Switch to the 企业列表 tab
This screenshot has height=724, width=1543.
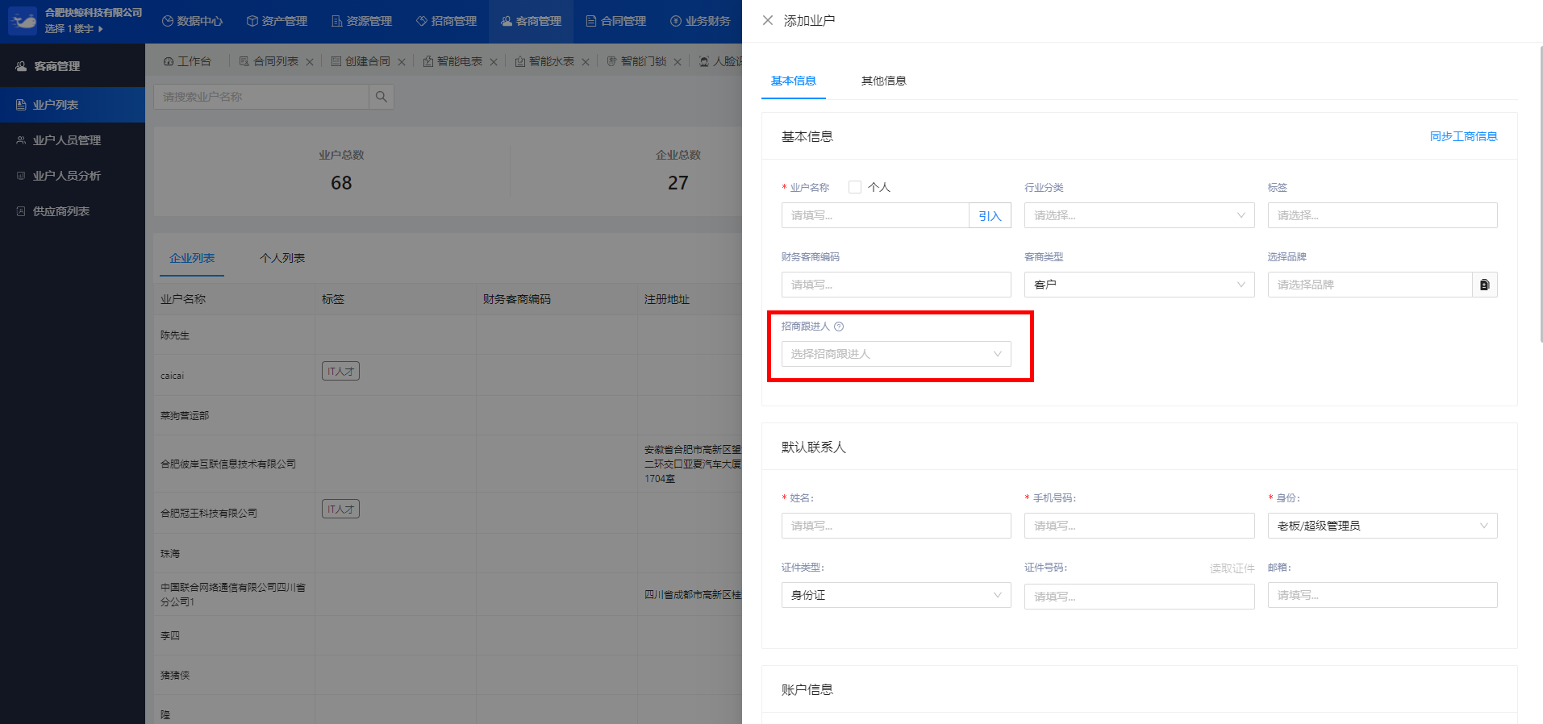[x=192, y=258]
